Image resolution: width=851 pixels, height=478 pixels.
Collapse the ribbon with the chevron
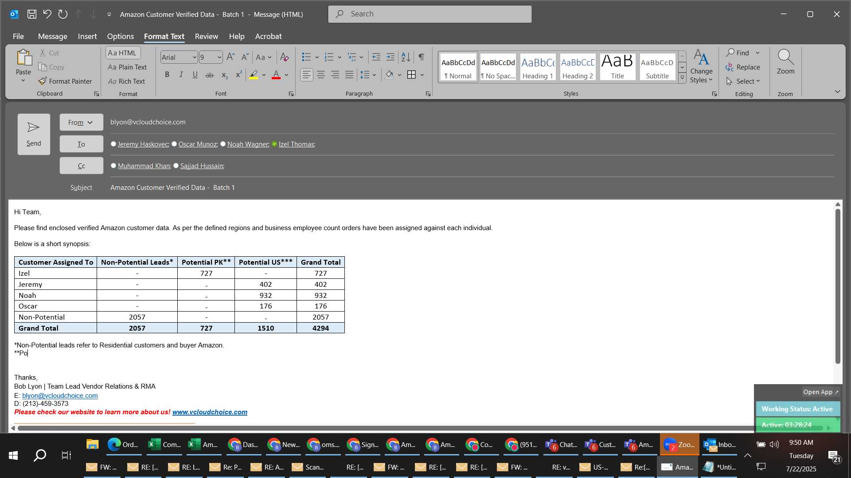point(837,92)
